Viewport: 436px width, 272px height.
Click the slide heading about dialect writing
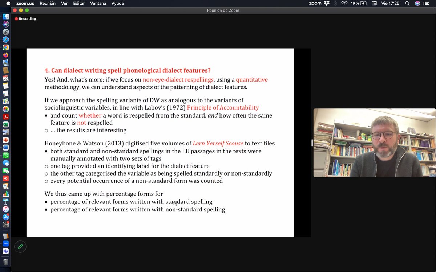pyautogui.click(x=128, y=70)
